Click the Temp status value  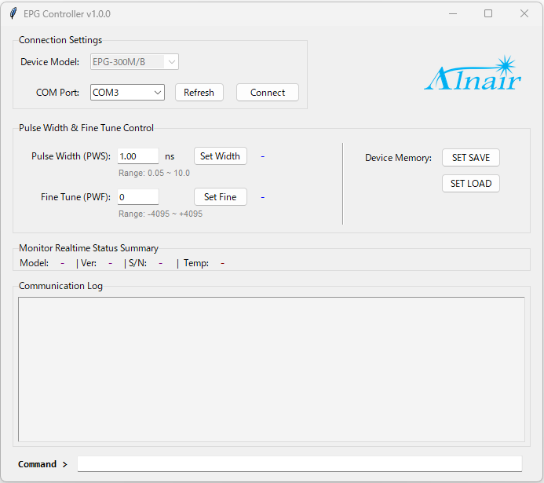pyautogui.click(x=222, y=264)
